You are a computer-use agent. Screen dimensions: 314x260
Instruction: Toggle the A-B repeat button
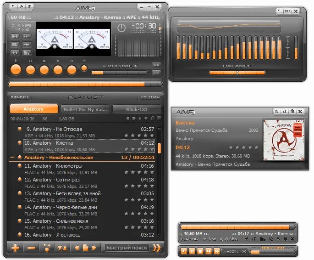click(x=15, y=36)
